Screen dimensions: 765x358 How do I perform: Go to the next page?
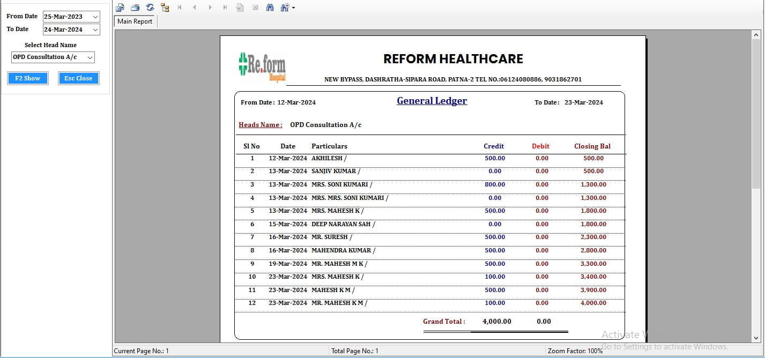click(x=209, y=7)
